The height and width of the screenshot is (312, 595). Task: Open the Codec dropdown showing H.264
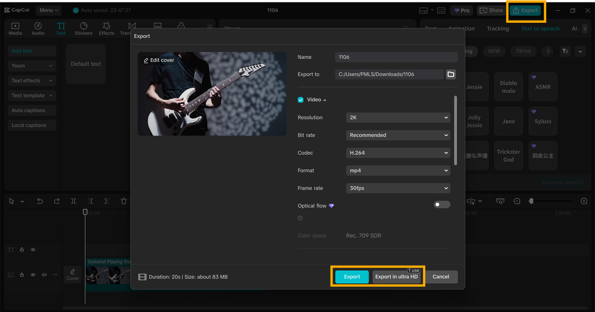coord(398,153)
